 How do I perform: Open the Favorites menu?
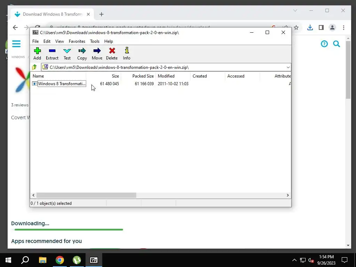77,41
